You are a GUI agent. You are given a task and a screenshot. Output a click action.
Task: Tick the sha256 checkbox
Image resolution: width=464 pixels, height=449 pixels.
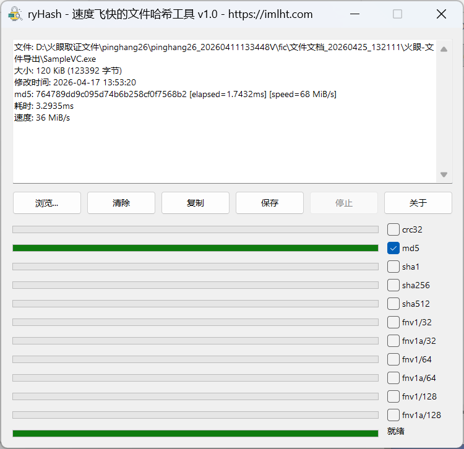pos(393,285)
